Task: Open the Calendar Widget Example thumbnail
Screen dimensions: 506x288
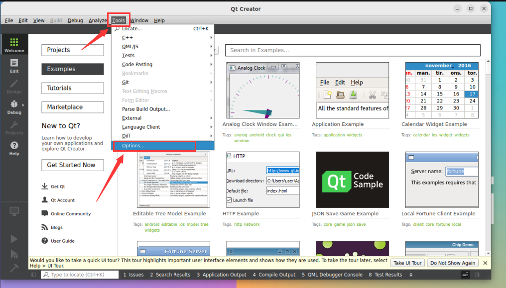Action: tap(442, 91)
